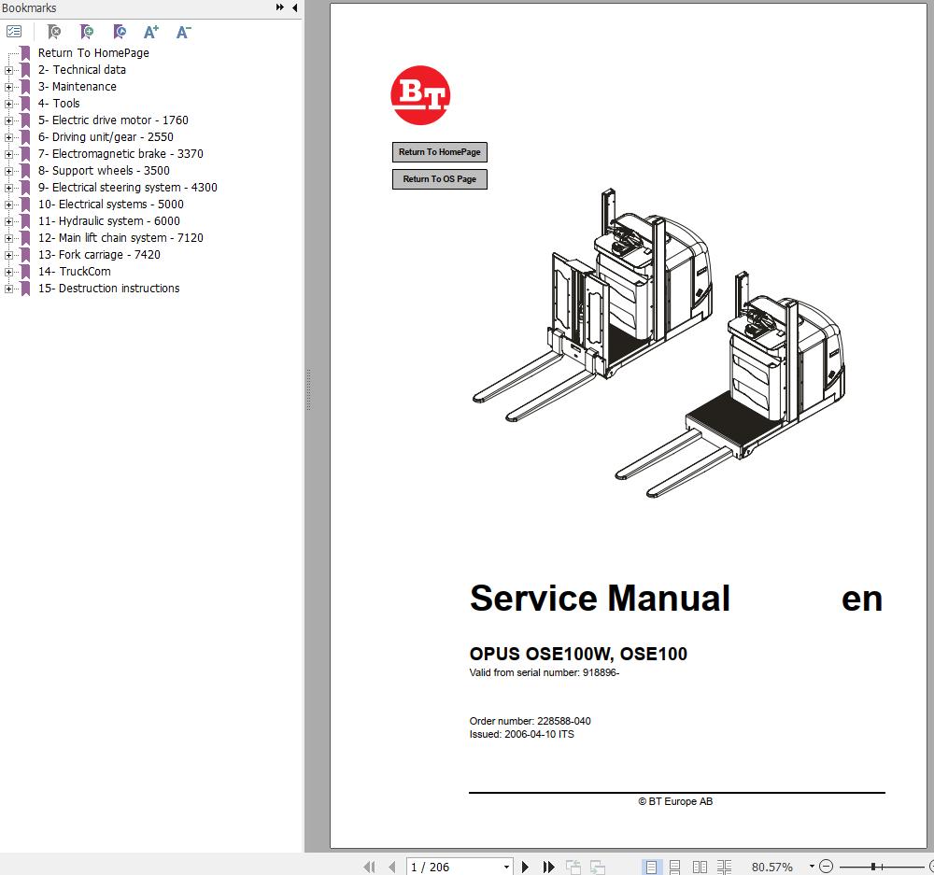Open 7- Electromagnetic brake - 3370 text
Screen dimensions: 934x875
[x=120, y=154]
